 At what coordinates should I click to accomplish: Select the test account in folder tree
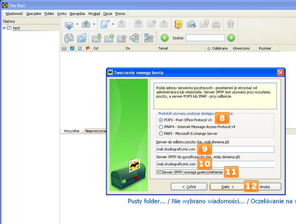17,28
